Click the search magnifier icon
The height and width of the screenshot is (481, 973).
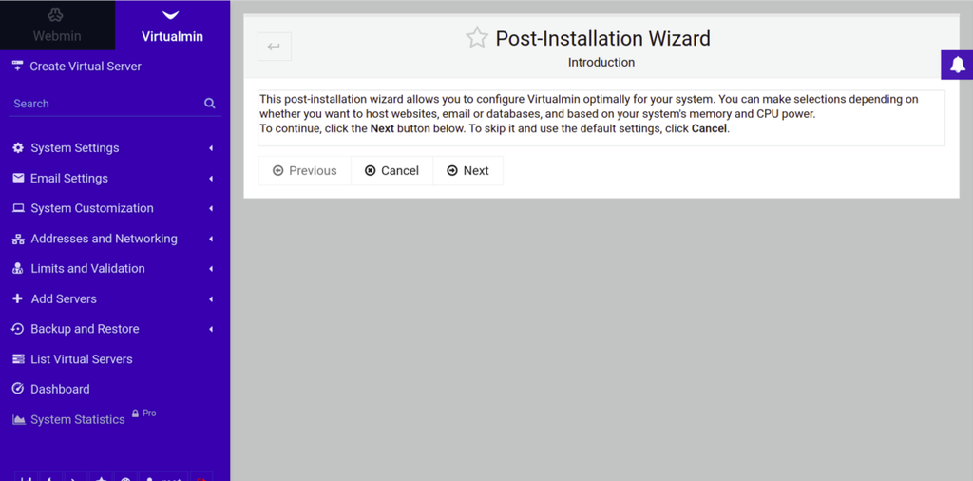(210, 104)
